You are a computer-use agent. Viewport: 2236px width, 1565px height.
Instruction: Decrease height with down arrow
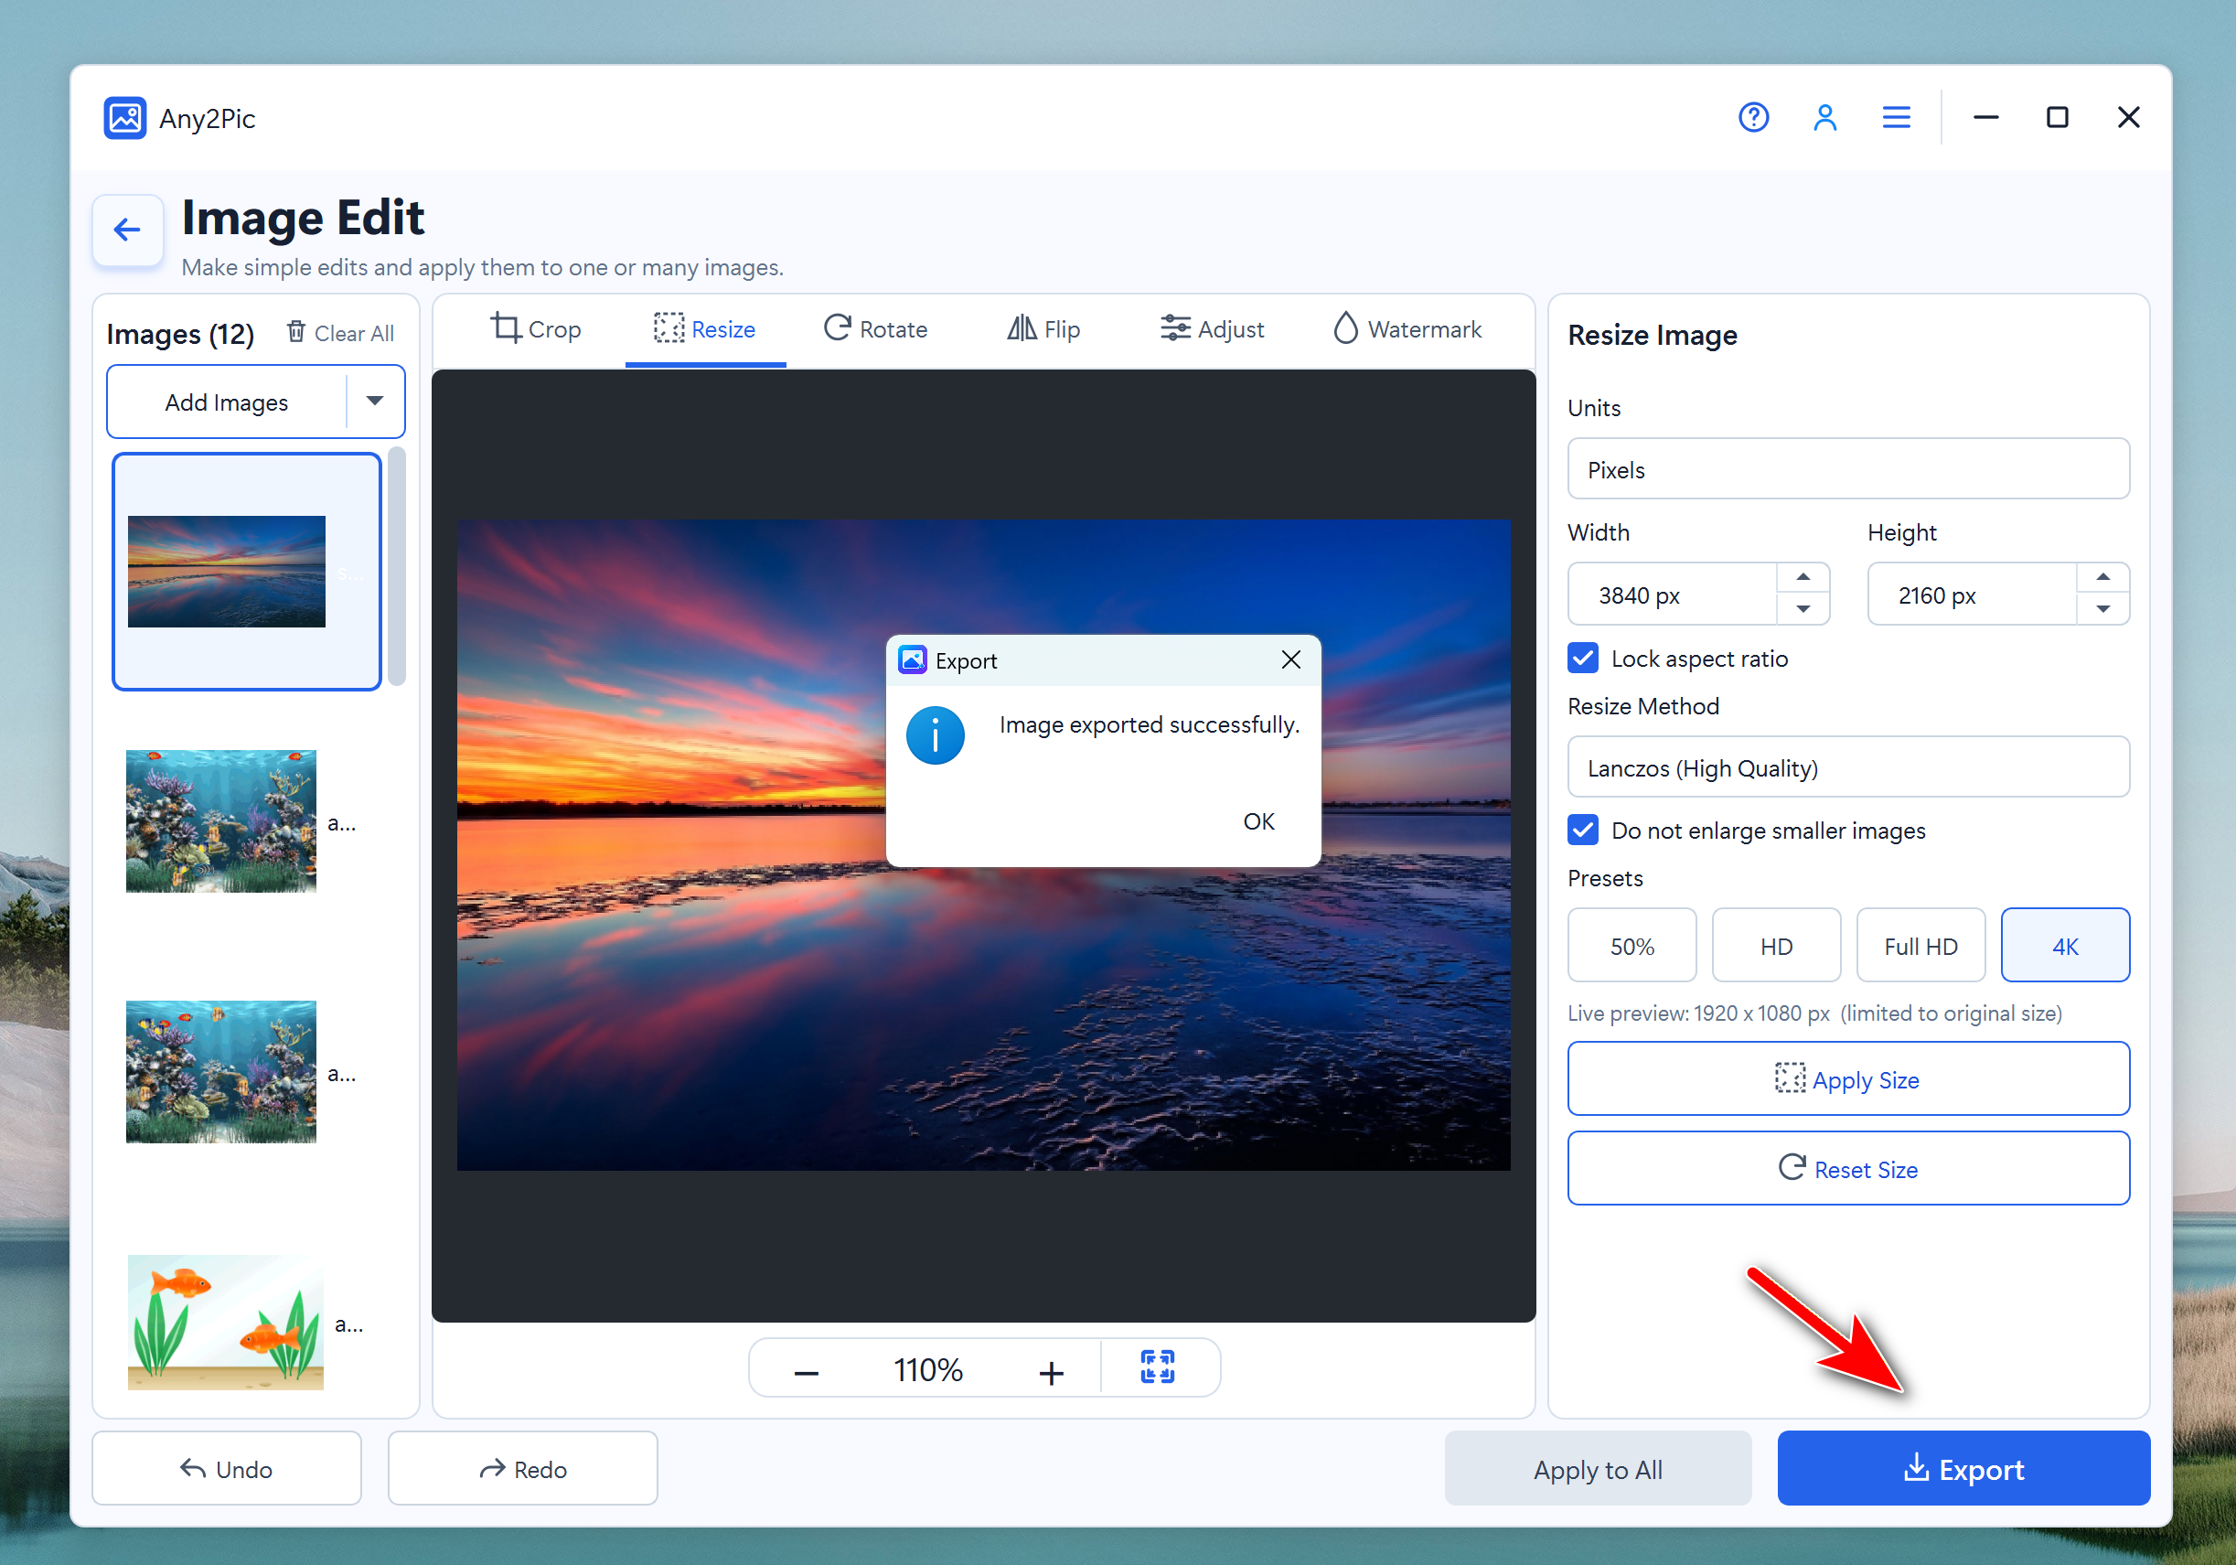pos(2102,610)
